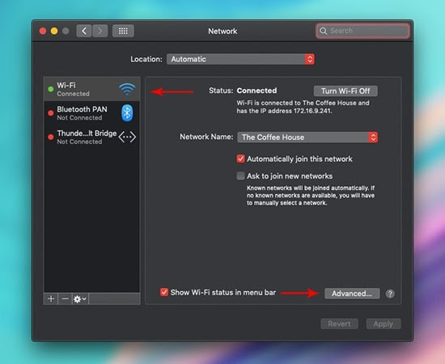Viewport: 445px width, 364px height.
Task: Show all preferences grid icon
Action: pyautogui.click(x=123, y=31)
